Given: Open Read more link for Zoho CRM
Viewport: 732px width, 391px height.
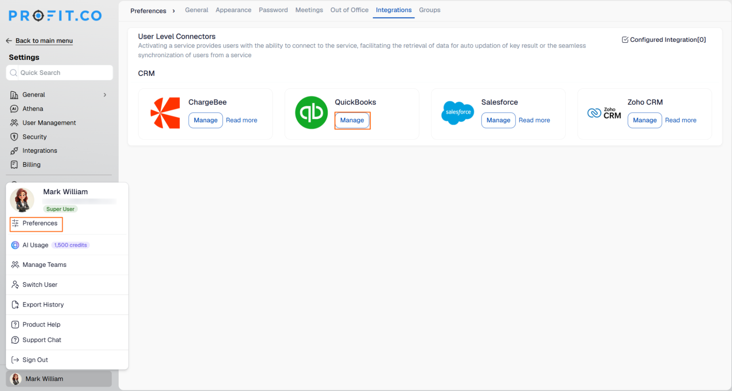Looking at the screenshot, I should [680, 120].
